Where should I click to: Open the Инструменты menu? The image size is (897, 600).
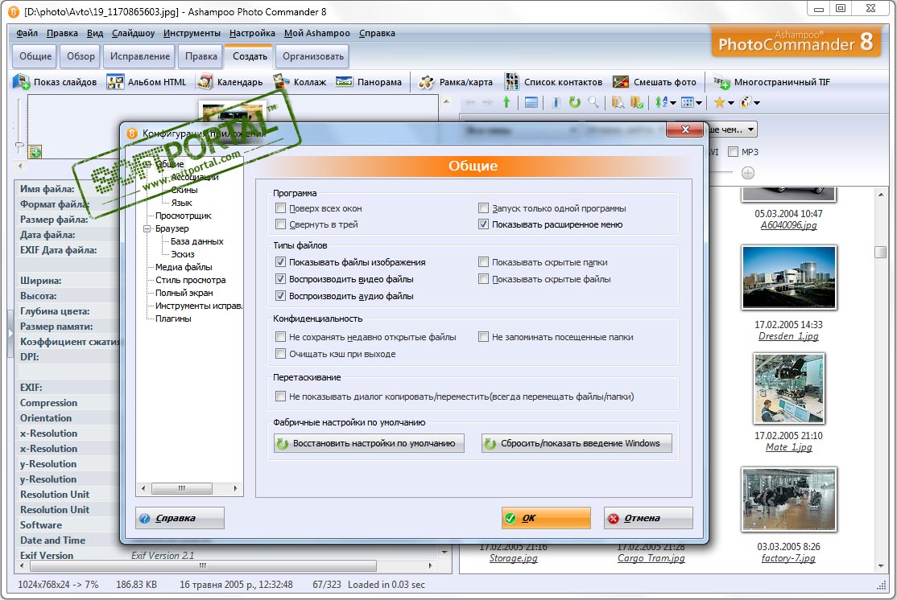point(192,33)
